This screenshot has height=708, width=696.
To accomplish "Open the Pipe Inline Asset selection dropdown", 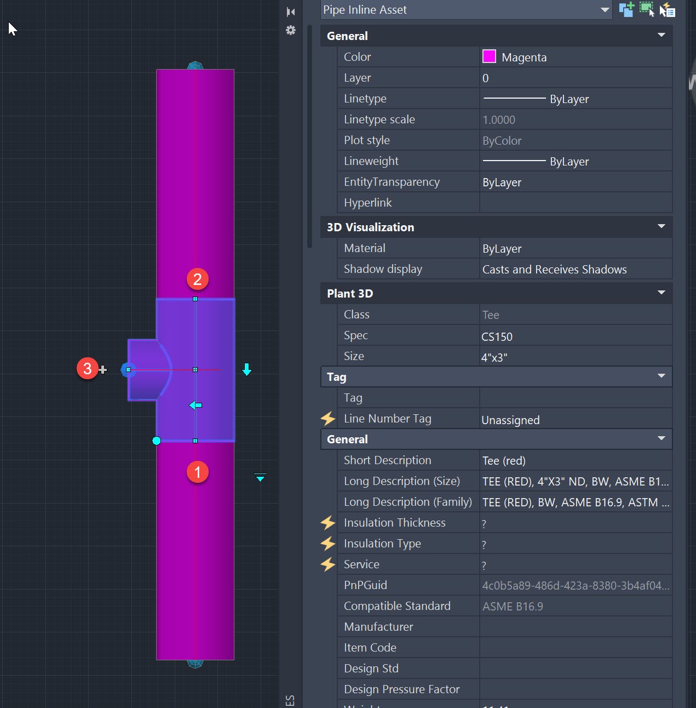I will [x=604, y=9].
